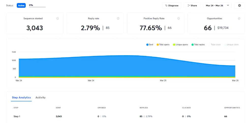Toggle the Total opens legend item
Screen dimensions: 252x123
click(163, 45)
